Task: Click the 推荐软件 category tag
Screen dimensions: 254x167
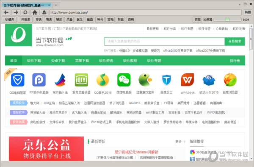Action: click(19, 112)
